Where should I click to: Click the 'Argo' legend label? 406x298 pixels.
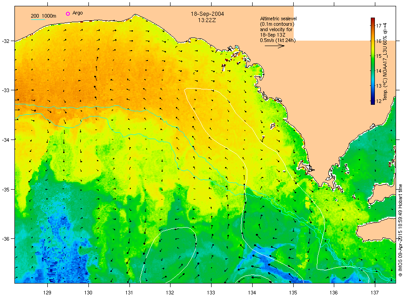[78, 13]
